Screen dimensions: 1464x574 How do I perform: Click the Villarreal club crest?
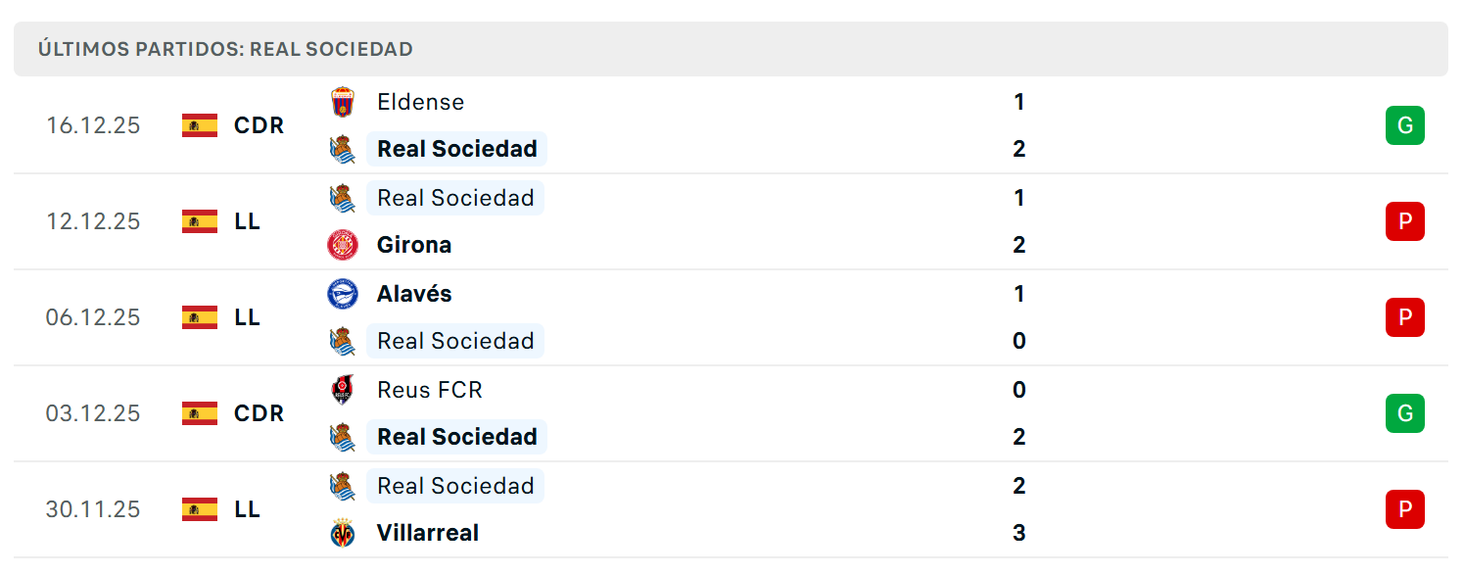pos(342,533)
